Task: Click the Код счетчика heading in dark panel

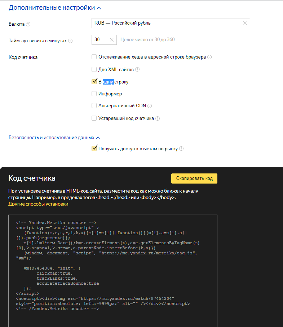Action: pos(32,178)
